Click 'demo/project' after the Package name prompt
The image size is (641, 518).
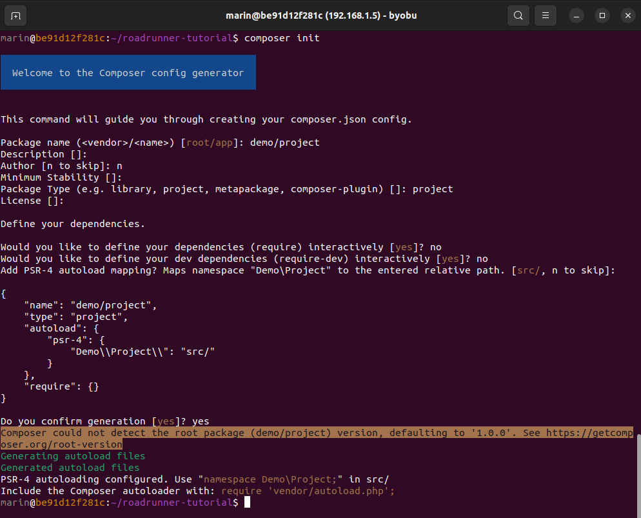tap(284, 143)
